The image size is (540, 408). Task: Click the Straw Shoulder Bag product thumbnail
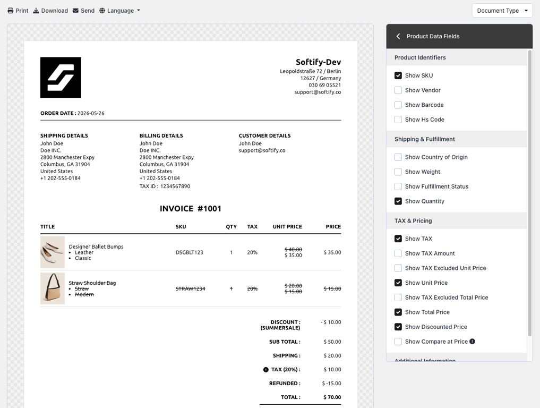[x=53, y=288]
